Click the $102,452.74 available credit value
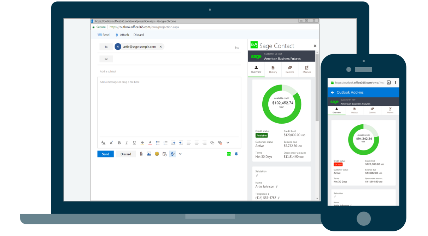This screenshot has width=428, height=236. coord(283,103)
